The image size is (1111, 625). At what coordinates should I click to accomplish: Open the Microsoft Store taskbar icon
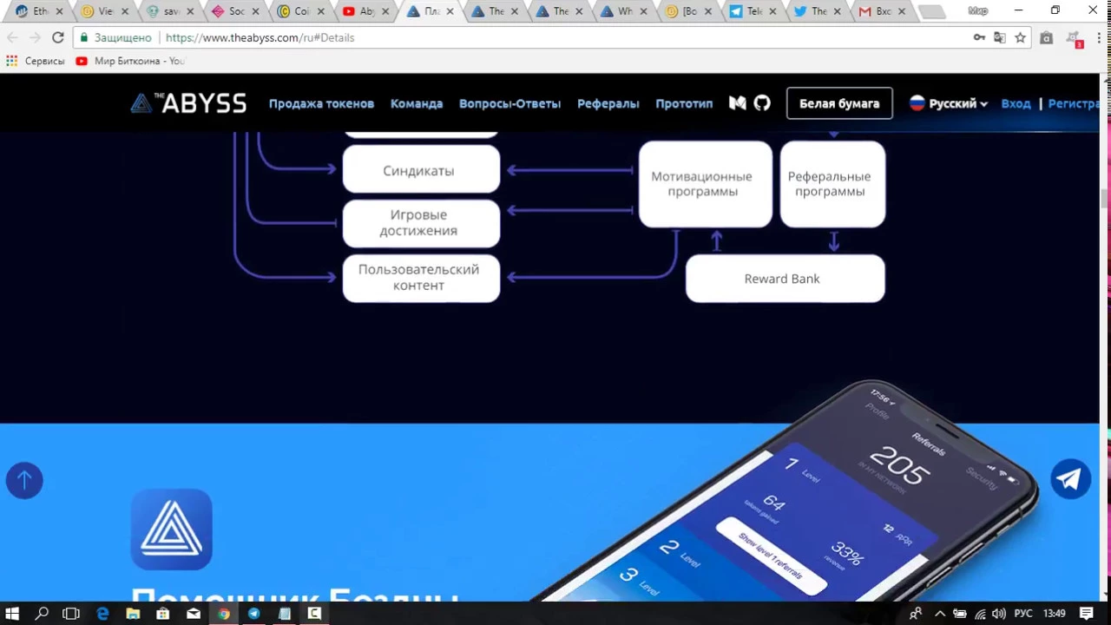tap(163, 614)
